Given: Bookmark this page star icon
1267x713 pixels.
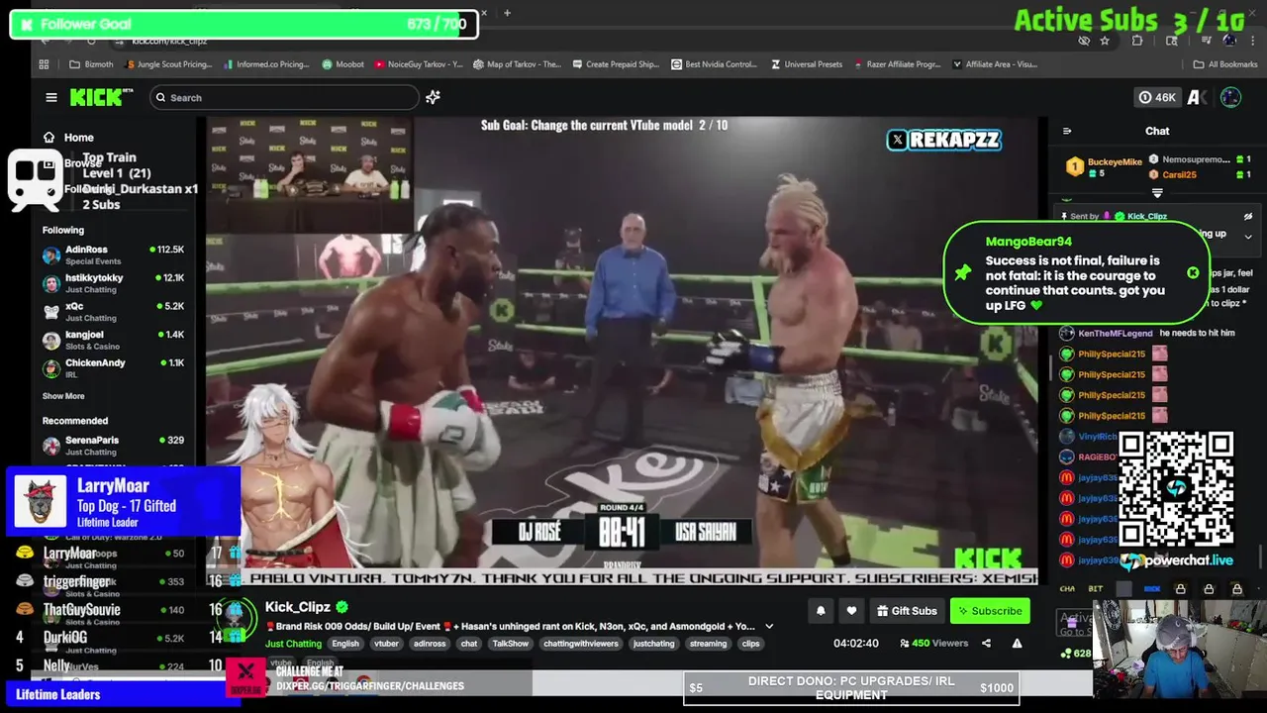Looking at the screenshot, I should point(1105,41).
